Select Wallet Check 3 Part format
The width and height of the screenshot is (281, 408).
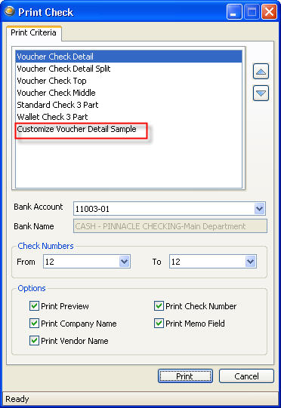(128, 117)
